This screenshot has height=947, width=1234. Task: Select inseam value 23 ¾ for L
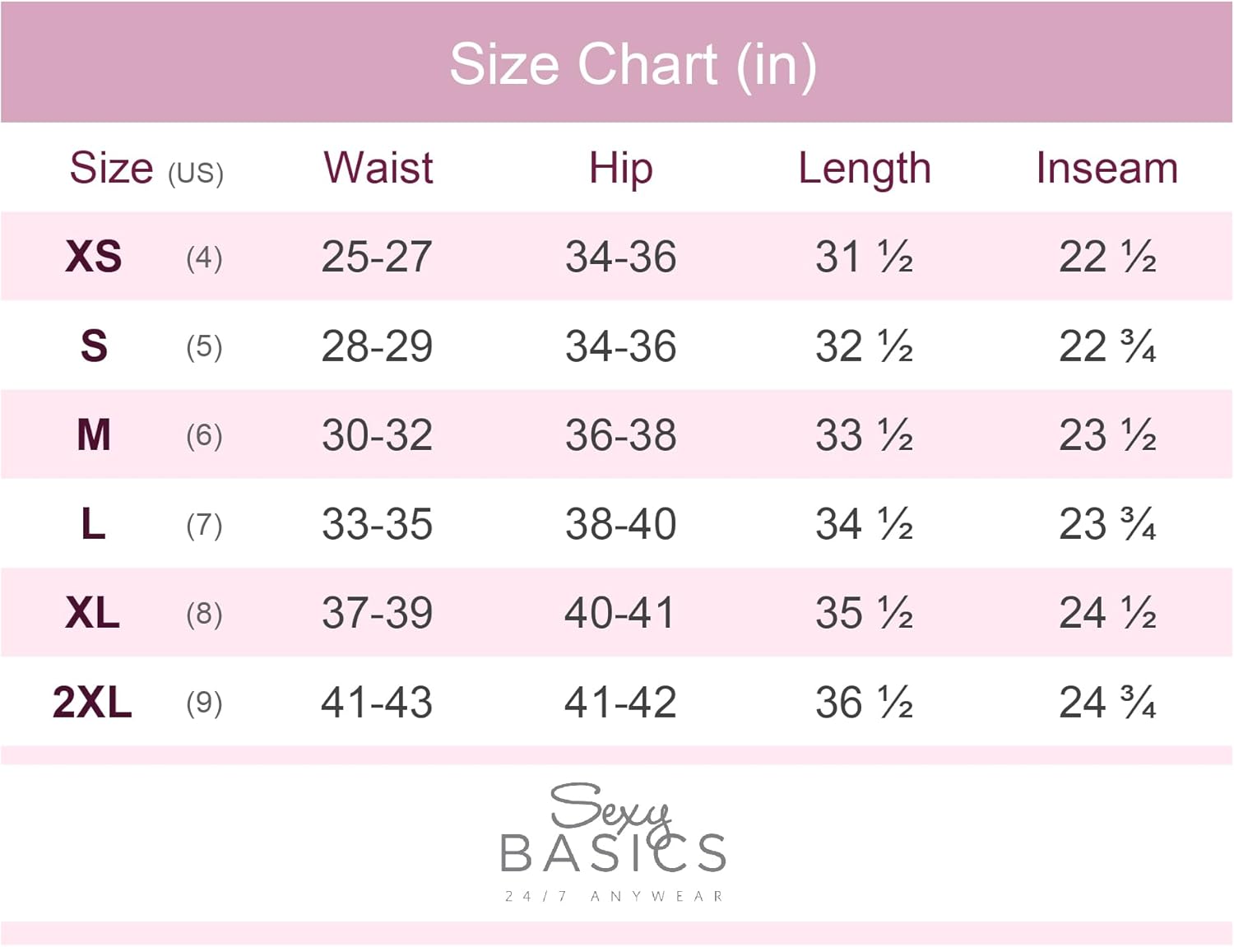[x=1107, y=524]
